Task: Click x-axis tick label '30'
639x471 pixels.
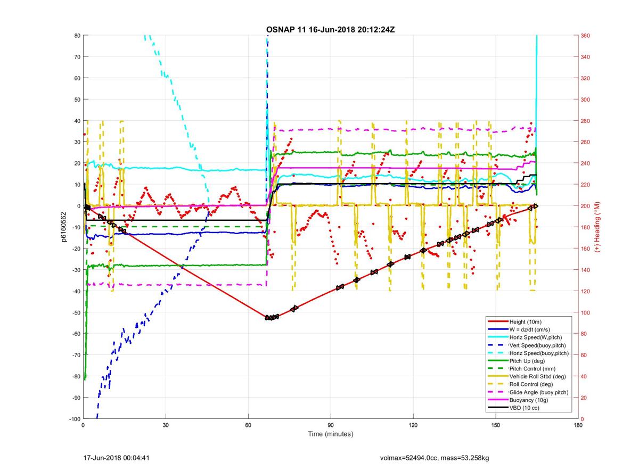Action: 166,425
